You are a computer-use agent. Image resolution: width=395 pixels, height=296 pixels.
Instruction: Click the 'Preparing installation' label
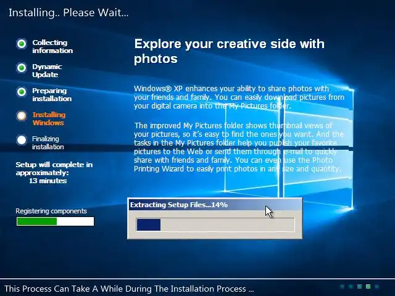52,94
